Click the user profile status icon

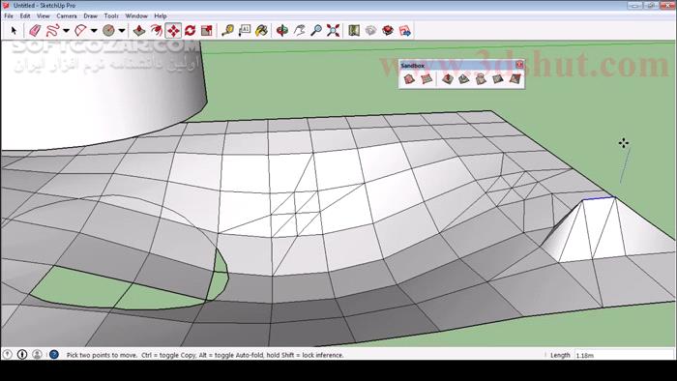coord(37,354)
